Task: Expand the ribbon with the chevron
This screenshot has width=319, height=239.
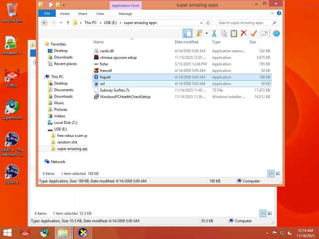Action: (x=272, y=13)
